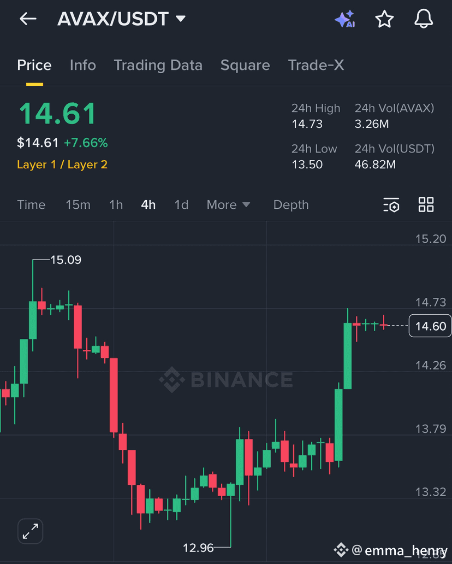Click the +7.66% change value
This screenshot has height=564, width=452.
point(86,143)
